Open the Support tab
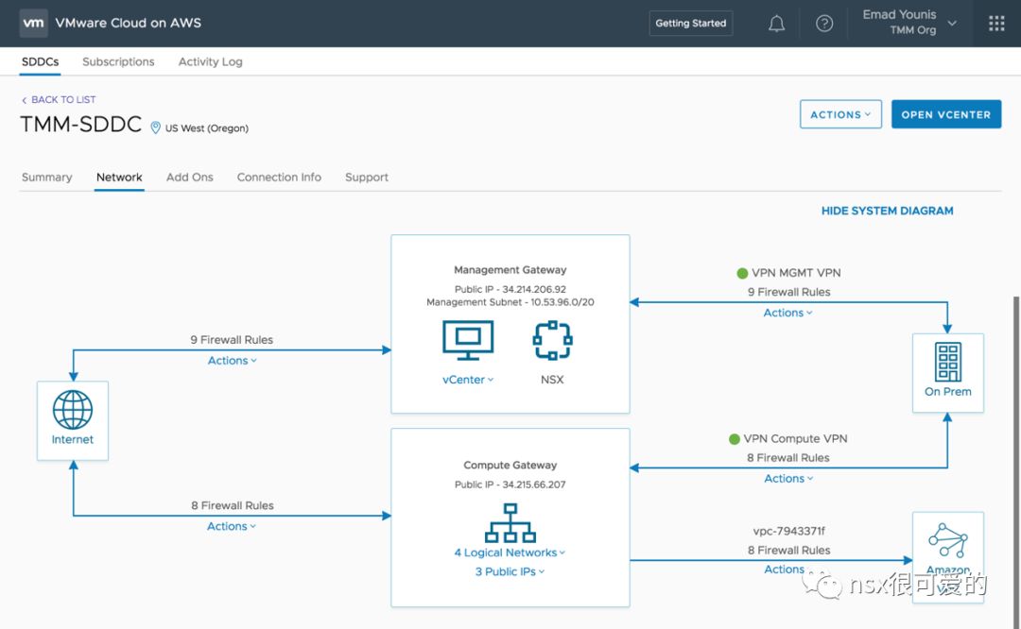 (x=367, y=177)
